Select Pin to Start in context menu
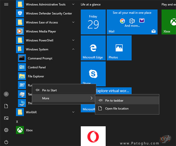The height and width of the screenshot is (146, 176). (64, 90)
